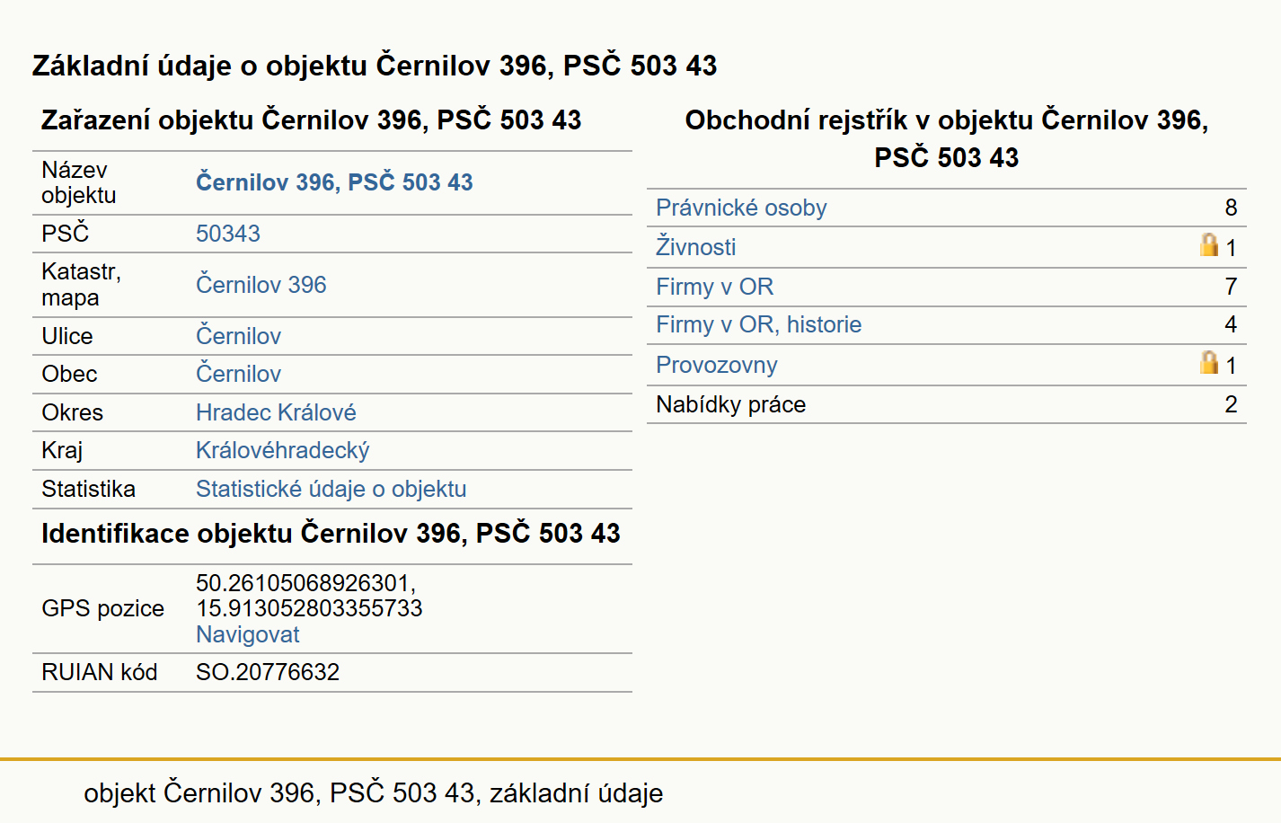Click the Navigovat link under GPS
The image size is (1281, 823).
[248, 634]
